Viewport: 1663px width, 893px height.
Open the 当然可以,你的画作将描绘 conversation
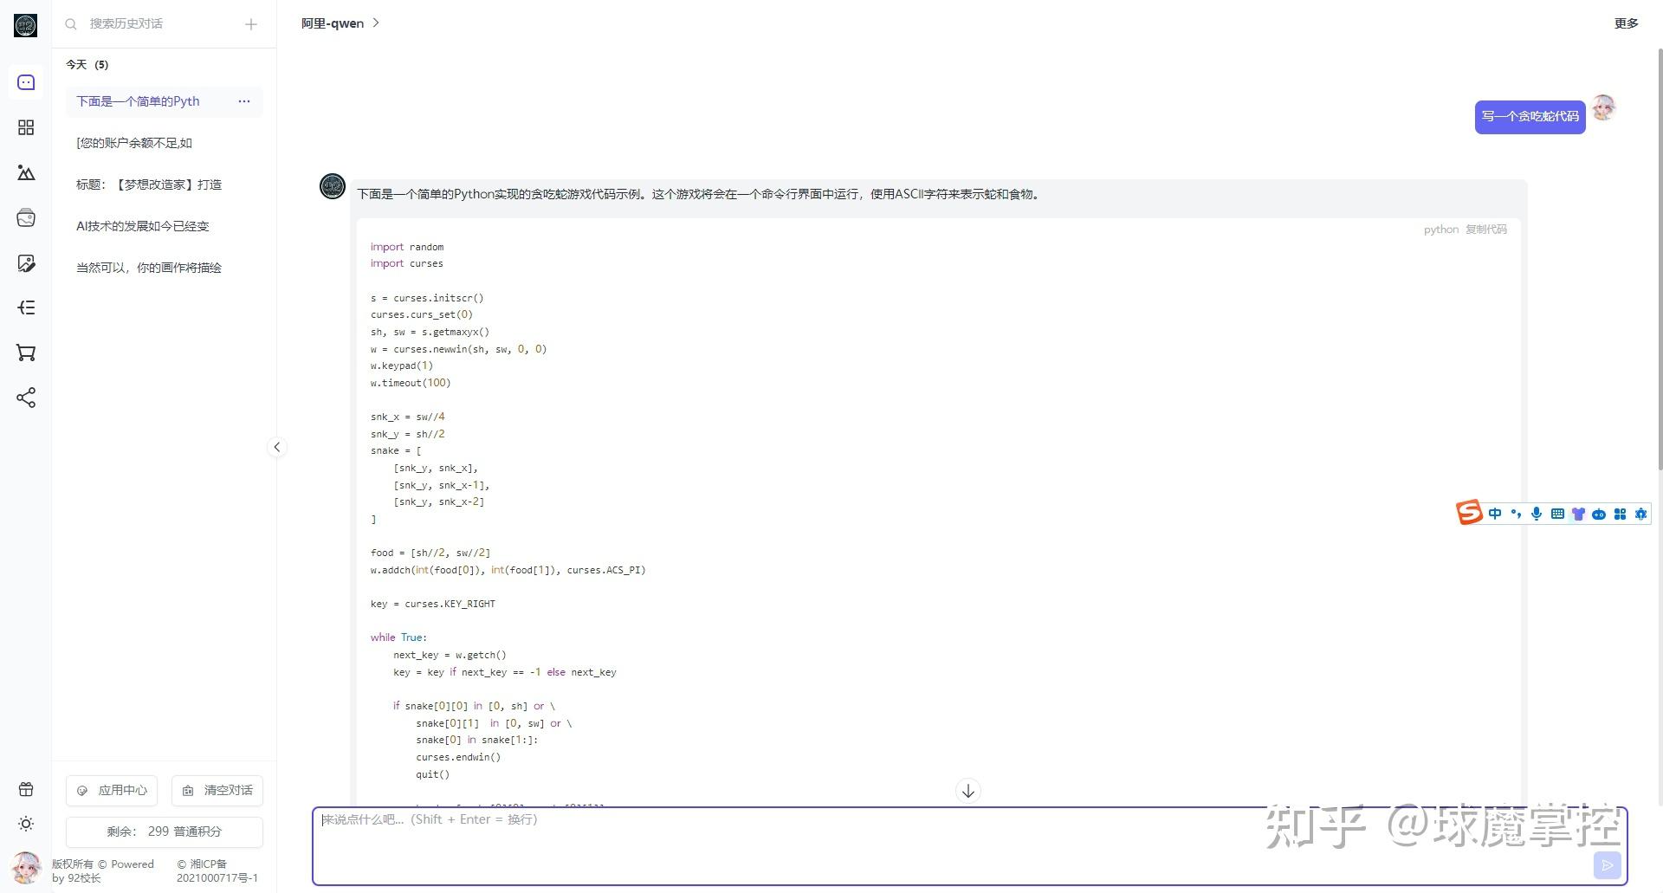coord(165,268)
